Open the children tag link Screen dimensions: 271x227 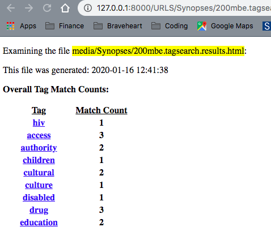[x=39, y=160]
